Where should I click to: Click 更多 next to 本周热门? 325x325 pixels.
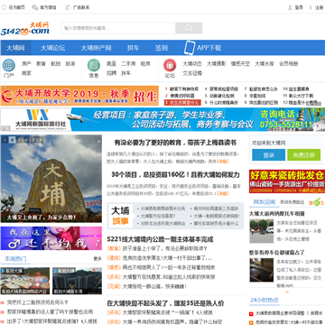point(97,258)
